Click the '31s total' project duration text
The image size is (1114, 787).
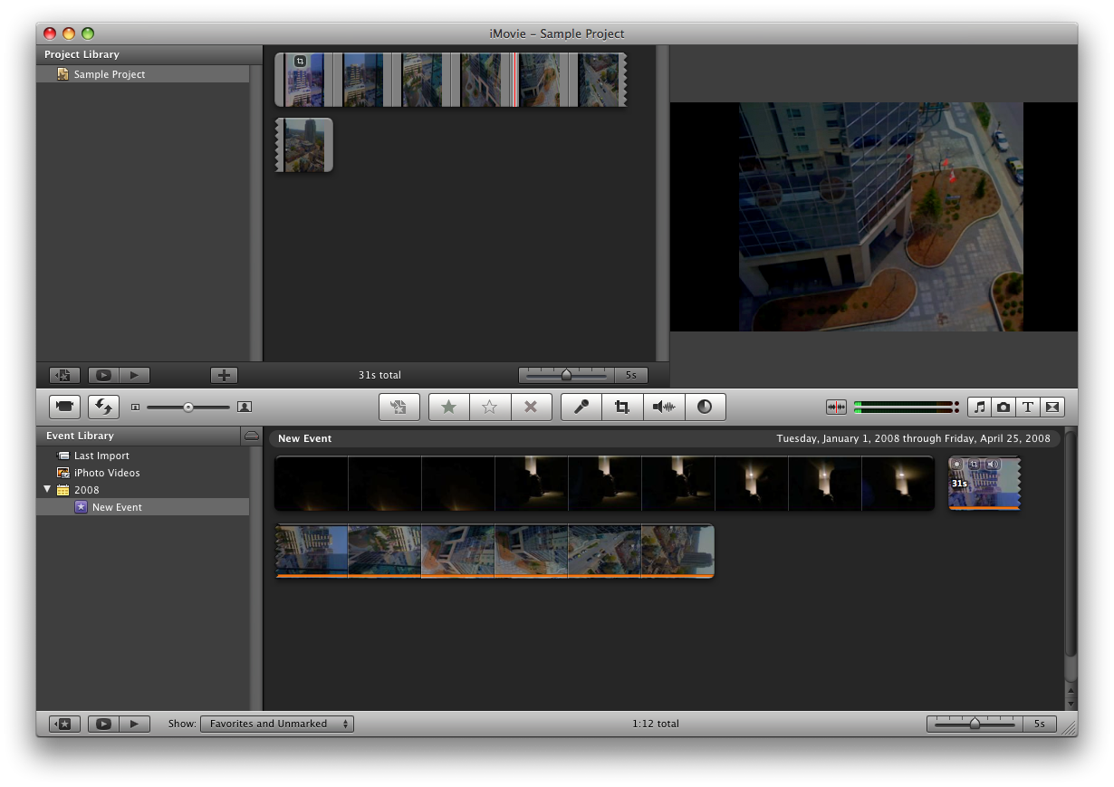[379, 375]
